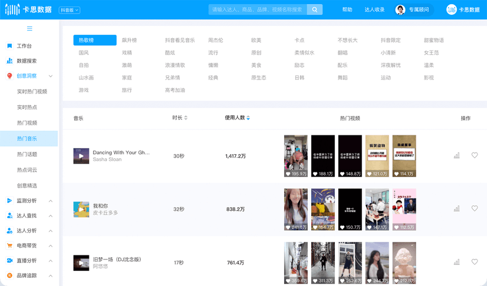This screenshot has width=487, height=286.
Task: Open video thumbnail with 114.1万 likes
Action: 404,156
